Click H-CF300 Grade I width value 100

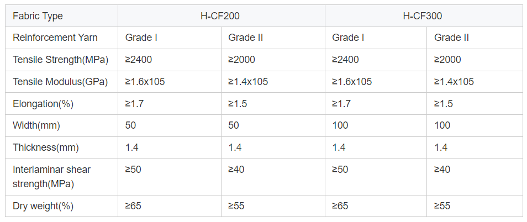[340, 125]
